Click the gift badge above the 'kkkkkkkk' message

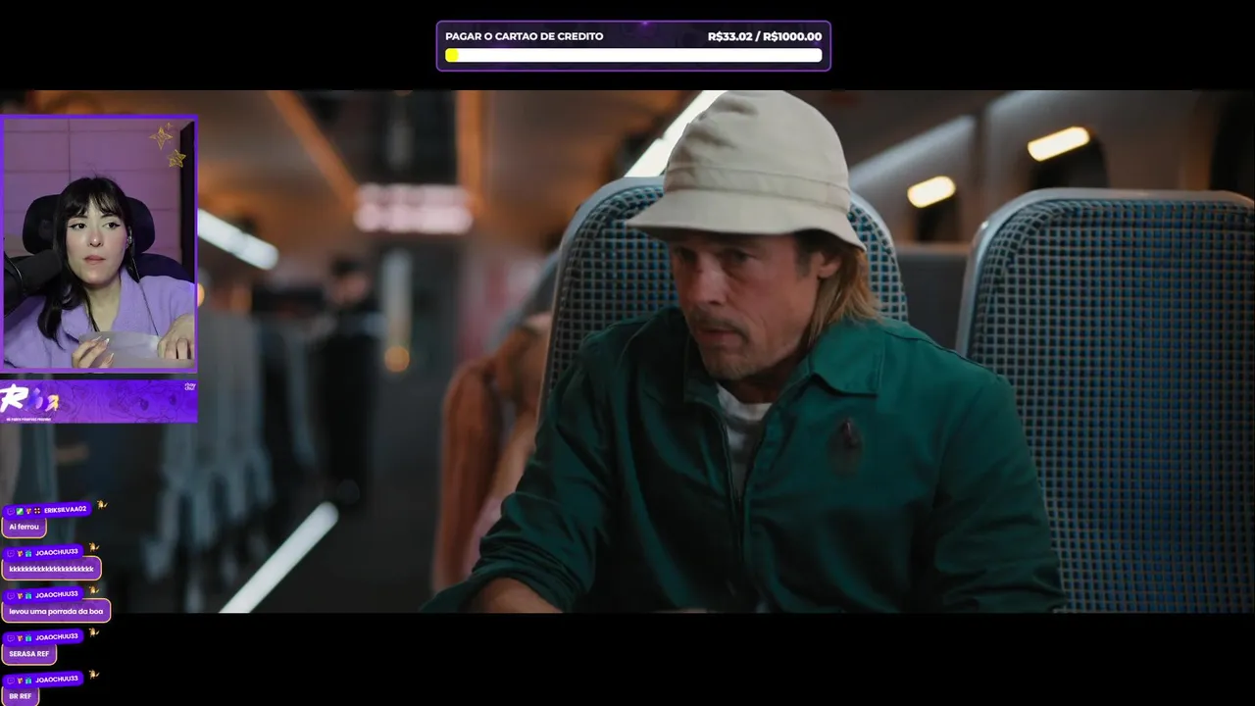[28, 553]
